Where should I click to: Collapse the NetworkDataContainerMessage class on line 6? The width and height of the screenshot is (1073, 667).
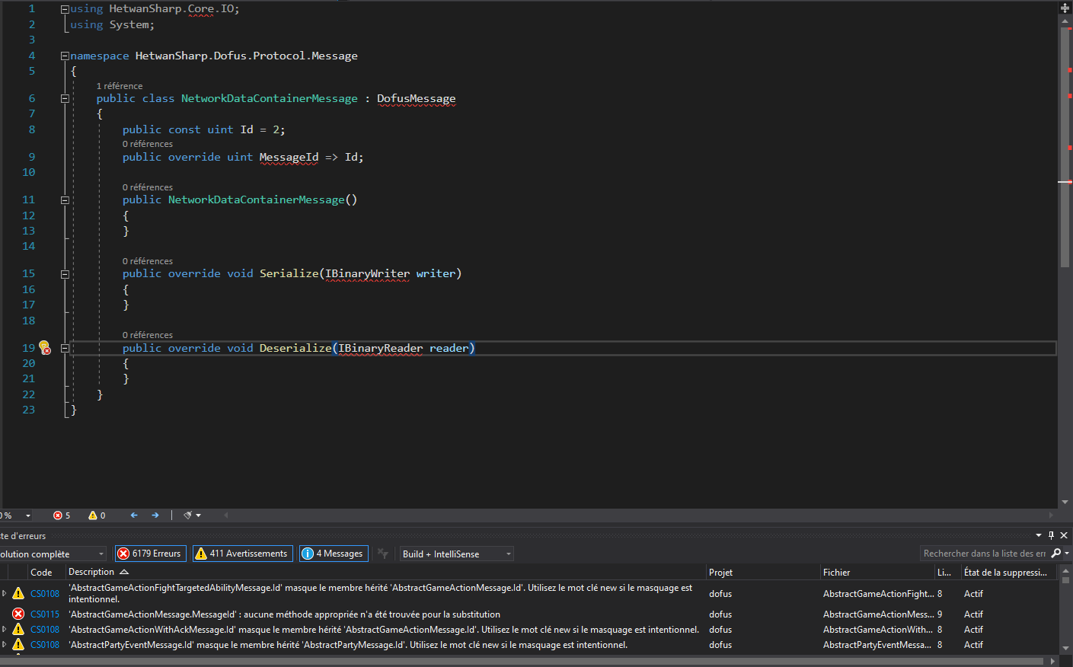point(65,98)
